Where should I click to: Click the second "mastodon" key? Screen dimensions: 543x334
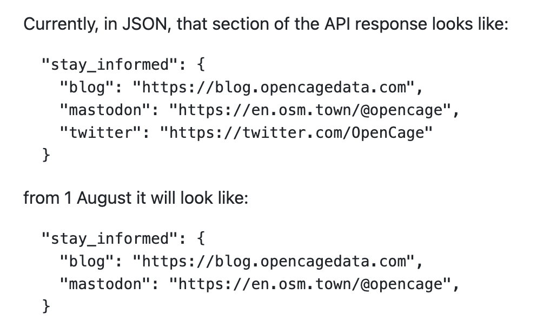105,284
